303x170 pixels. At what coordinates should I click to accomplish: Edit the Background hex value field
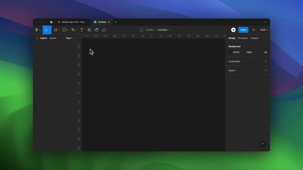[236, 52]
